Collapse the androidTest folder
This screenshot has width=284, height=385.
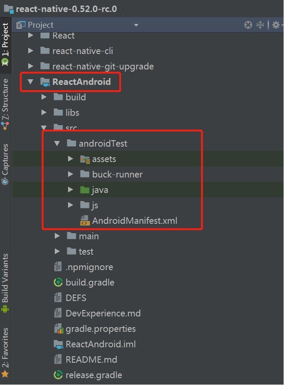coord(57,144)
